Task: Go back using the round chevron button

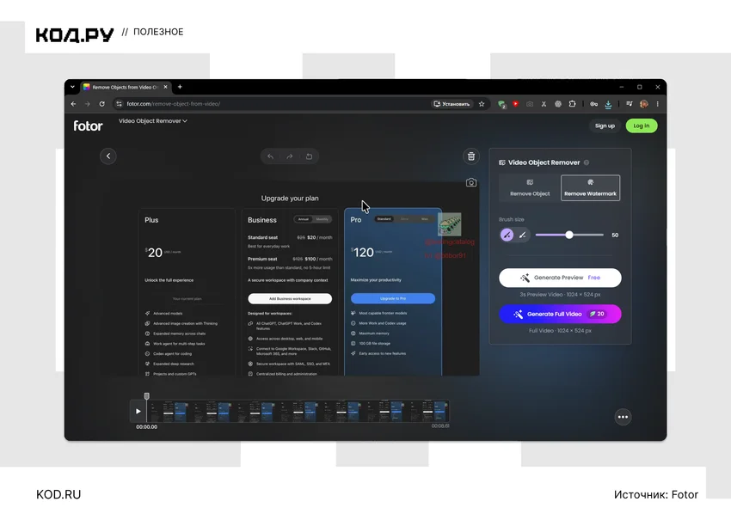Action: tap(108, 156)
